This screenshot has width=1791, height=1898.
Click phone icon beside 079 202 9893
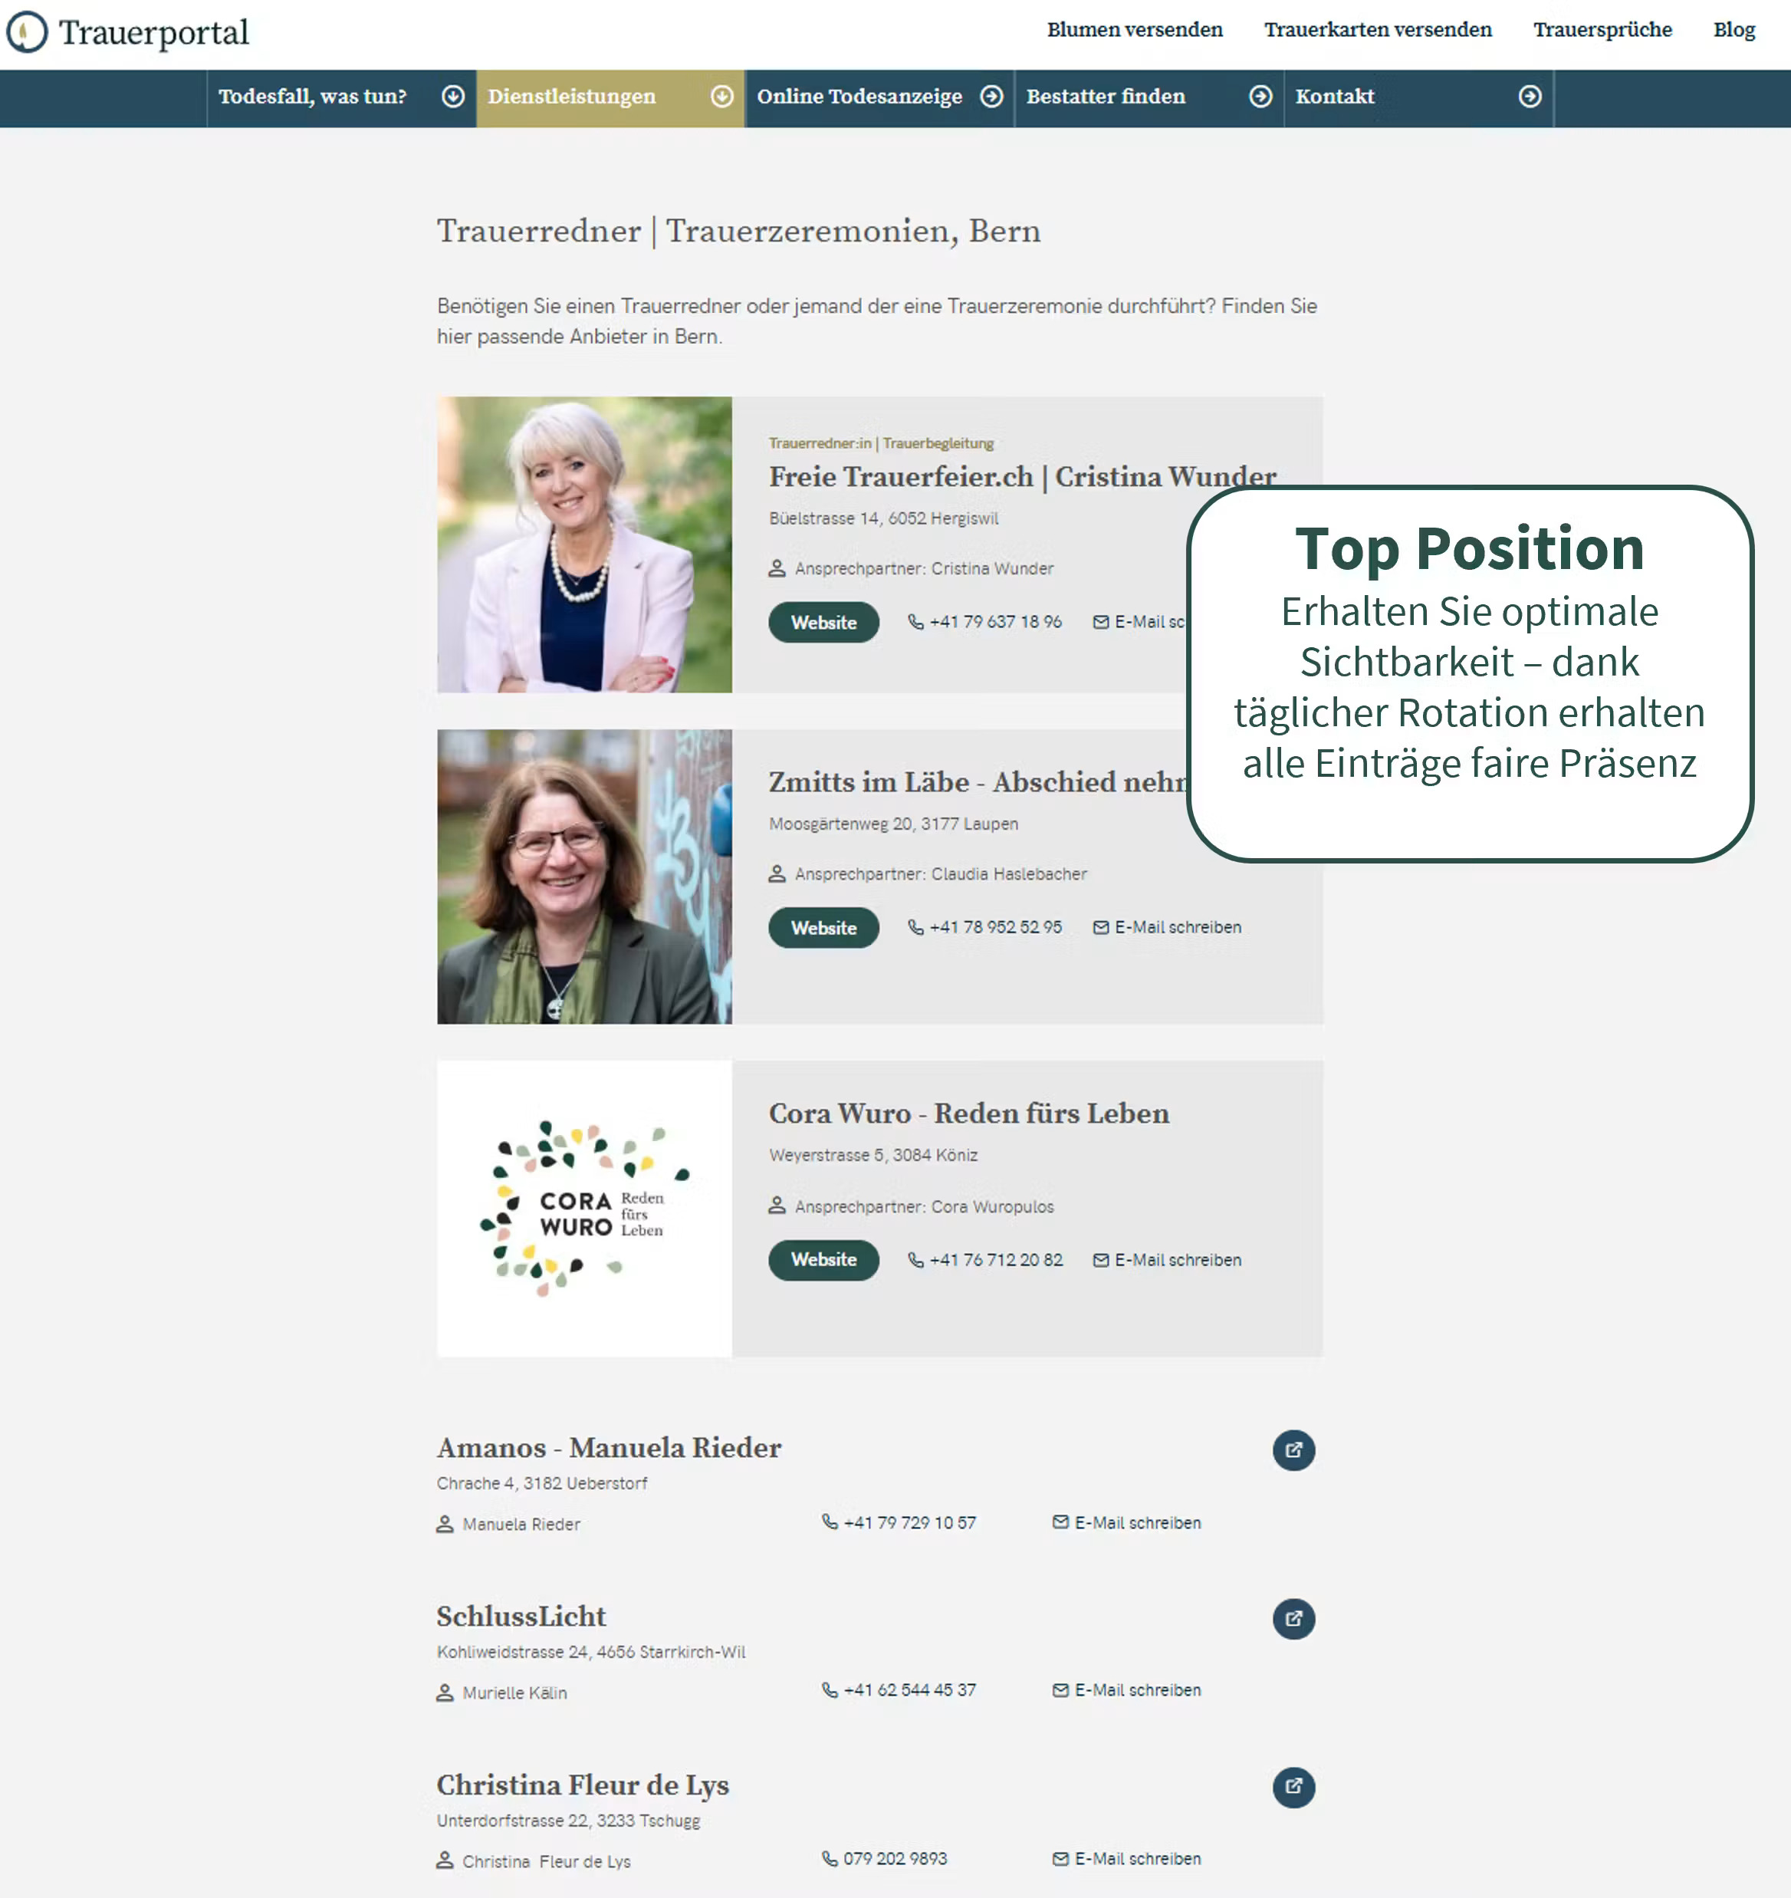pyautogui.click(x=830, y=1859)
